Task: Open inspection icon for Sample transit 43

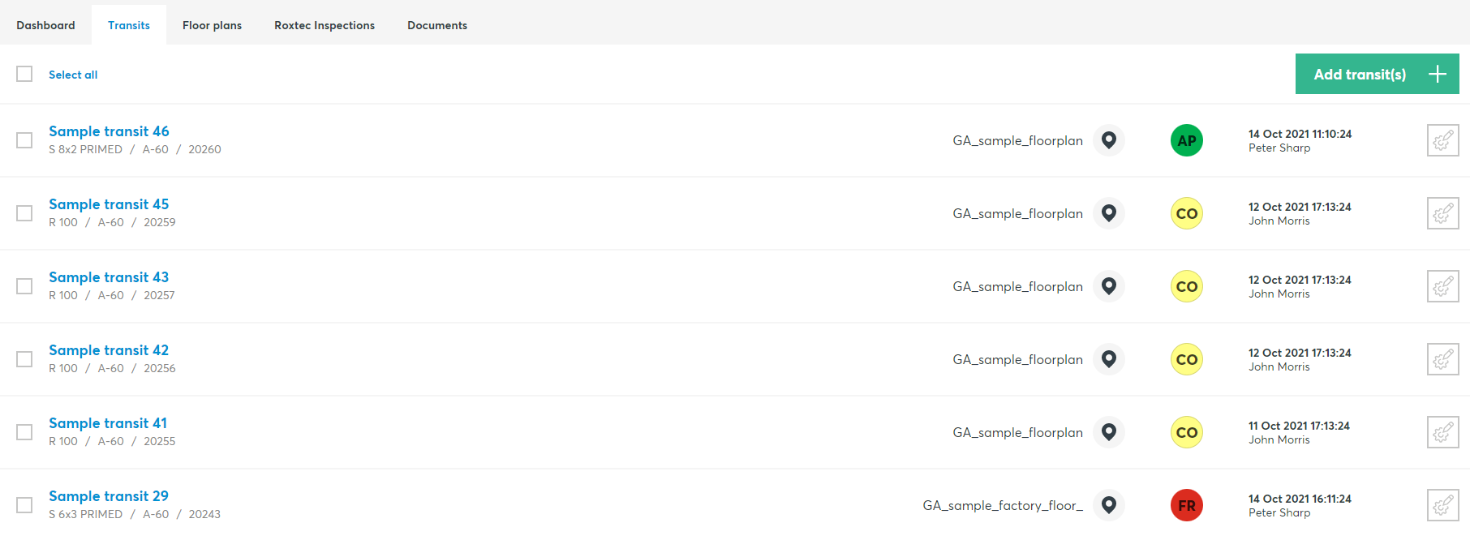Action: (x=1442, y=286)
